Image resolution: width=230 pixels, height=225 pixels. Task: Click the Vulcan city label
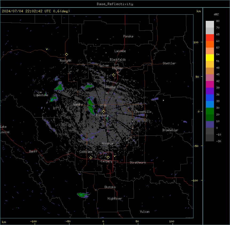tap(145, 212)
